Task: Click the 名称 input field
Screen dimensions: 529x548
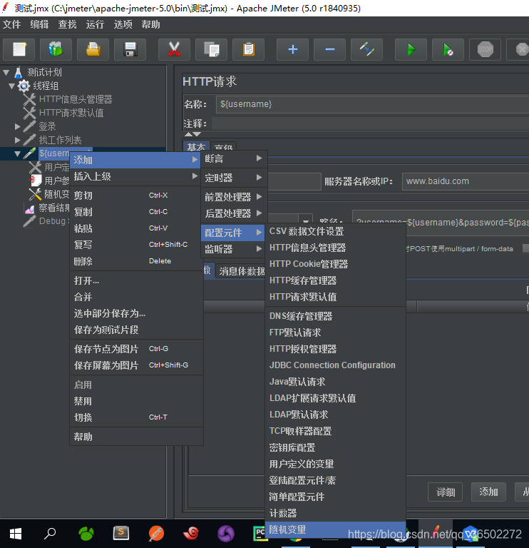Action: click(x=372, y=104)
